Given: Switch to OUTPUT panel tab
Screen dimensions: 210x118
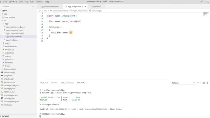Looking at the screenshot, I should pyautogui.click(x=54, y=83).
